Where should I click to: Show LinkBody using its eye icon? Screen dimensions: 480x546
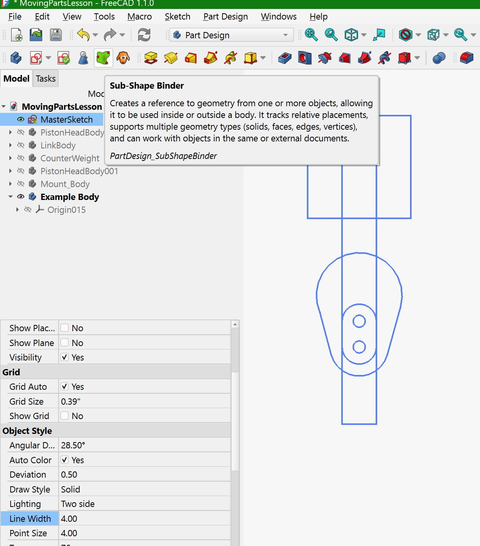click(21, 145)
